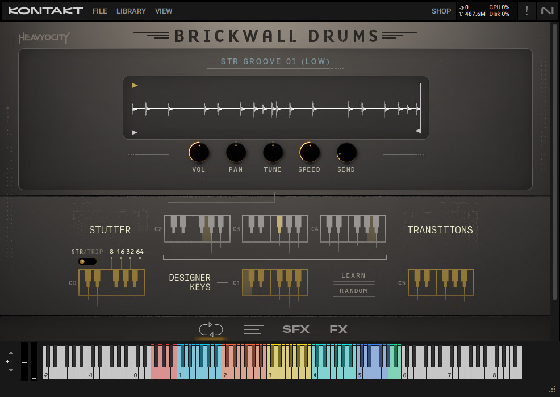560x397 pixels.
Task: Select the yellow loop start flag marker
Action: [135, 85]
